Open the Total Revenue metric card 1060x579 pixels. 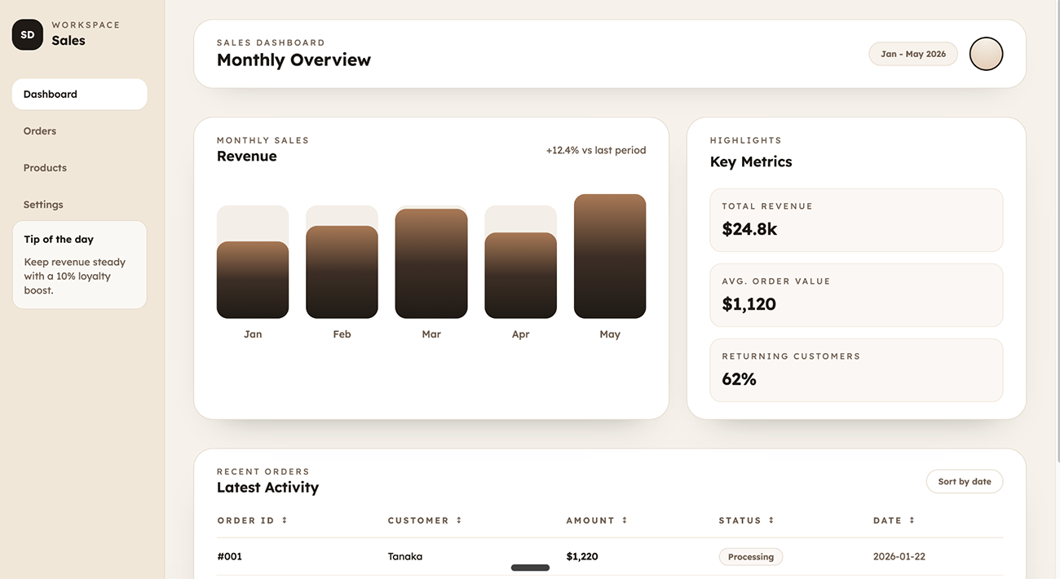[x=855, y=220]
